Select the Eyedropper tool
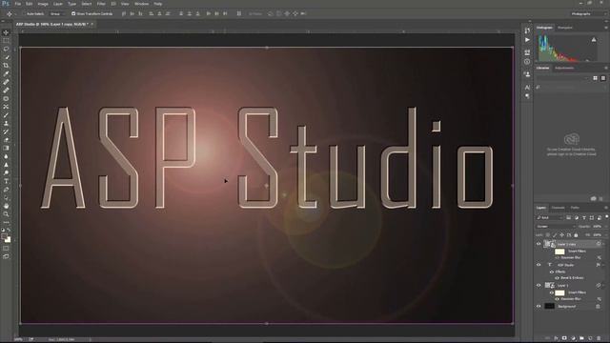Image resolution: width=610 pixels, height=343 pixels. point(6,73)
